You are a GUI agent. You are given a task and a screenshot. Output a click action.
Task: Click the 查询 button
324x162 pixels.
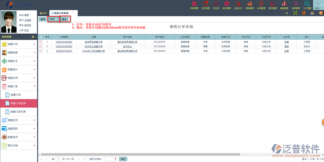43,19
